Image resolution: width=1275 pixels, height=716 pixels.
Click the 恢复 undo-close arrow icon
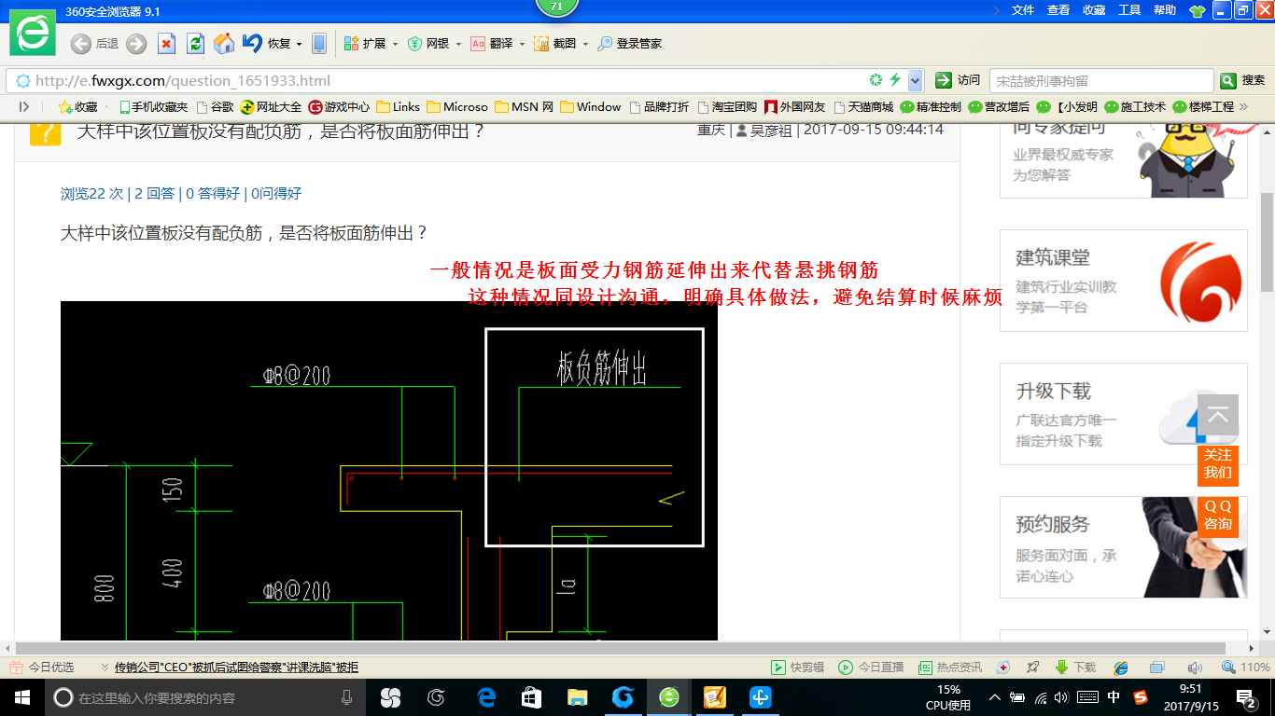(x=252, y=43)
